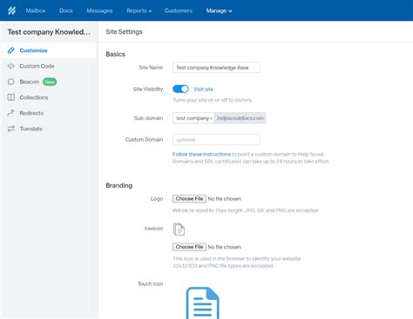413x319 pixels.
Task: Click the Site Settings heading
Action: 124,32
